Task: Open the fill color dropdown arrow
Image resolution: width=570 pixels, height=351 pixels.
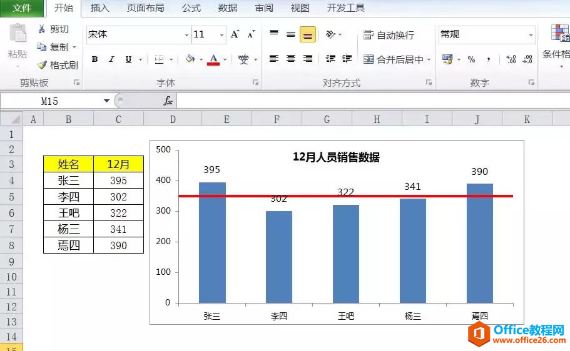Action: coord(201,59)
